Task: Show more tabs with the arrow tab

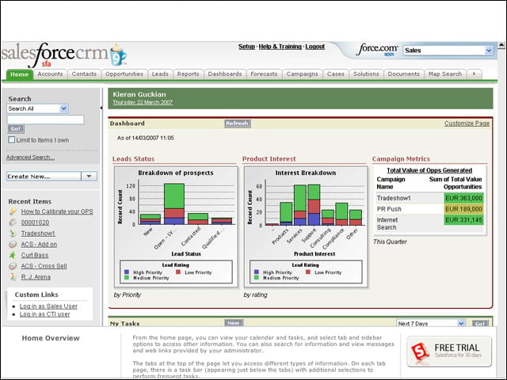Action: [475, 74]
